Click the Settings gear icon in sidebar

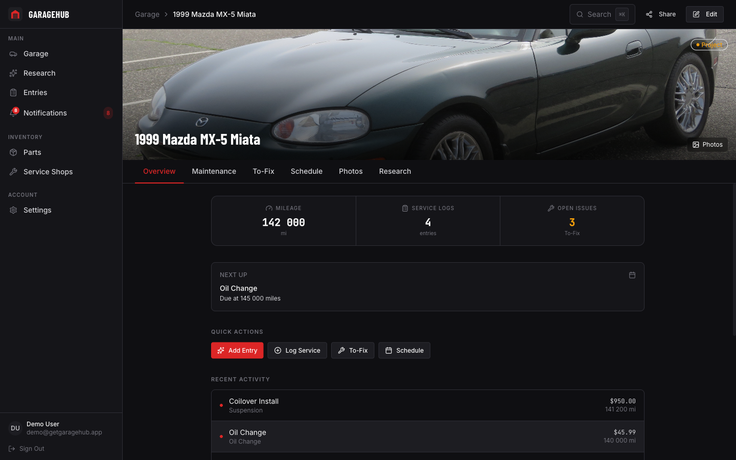pyautogui.click(x=13, y=210)
